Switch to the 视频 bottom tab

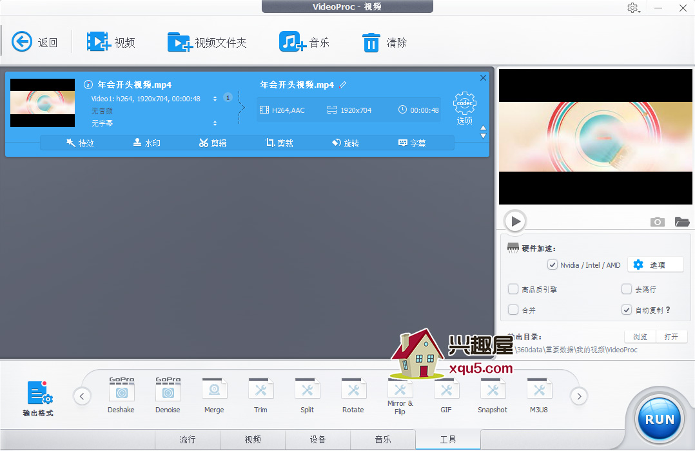click(x=253, y=439)
